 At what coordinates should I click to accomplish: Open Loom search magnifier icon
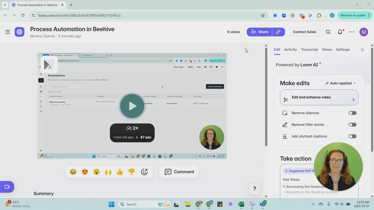point(328,32)
